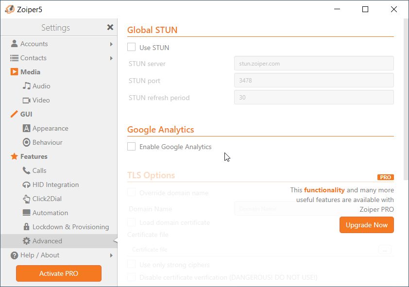Image resolution: width=409 pixels, height=287 pixels.
Task: Click the Advanced gear icon
Action: [26, 241]
